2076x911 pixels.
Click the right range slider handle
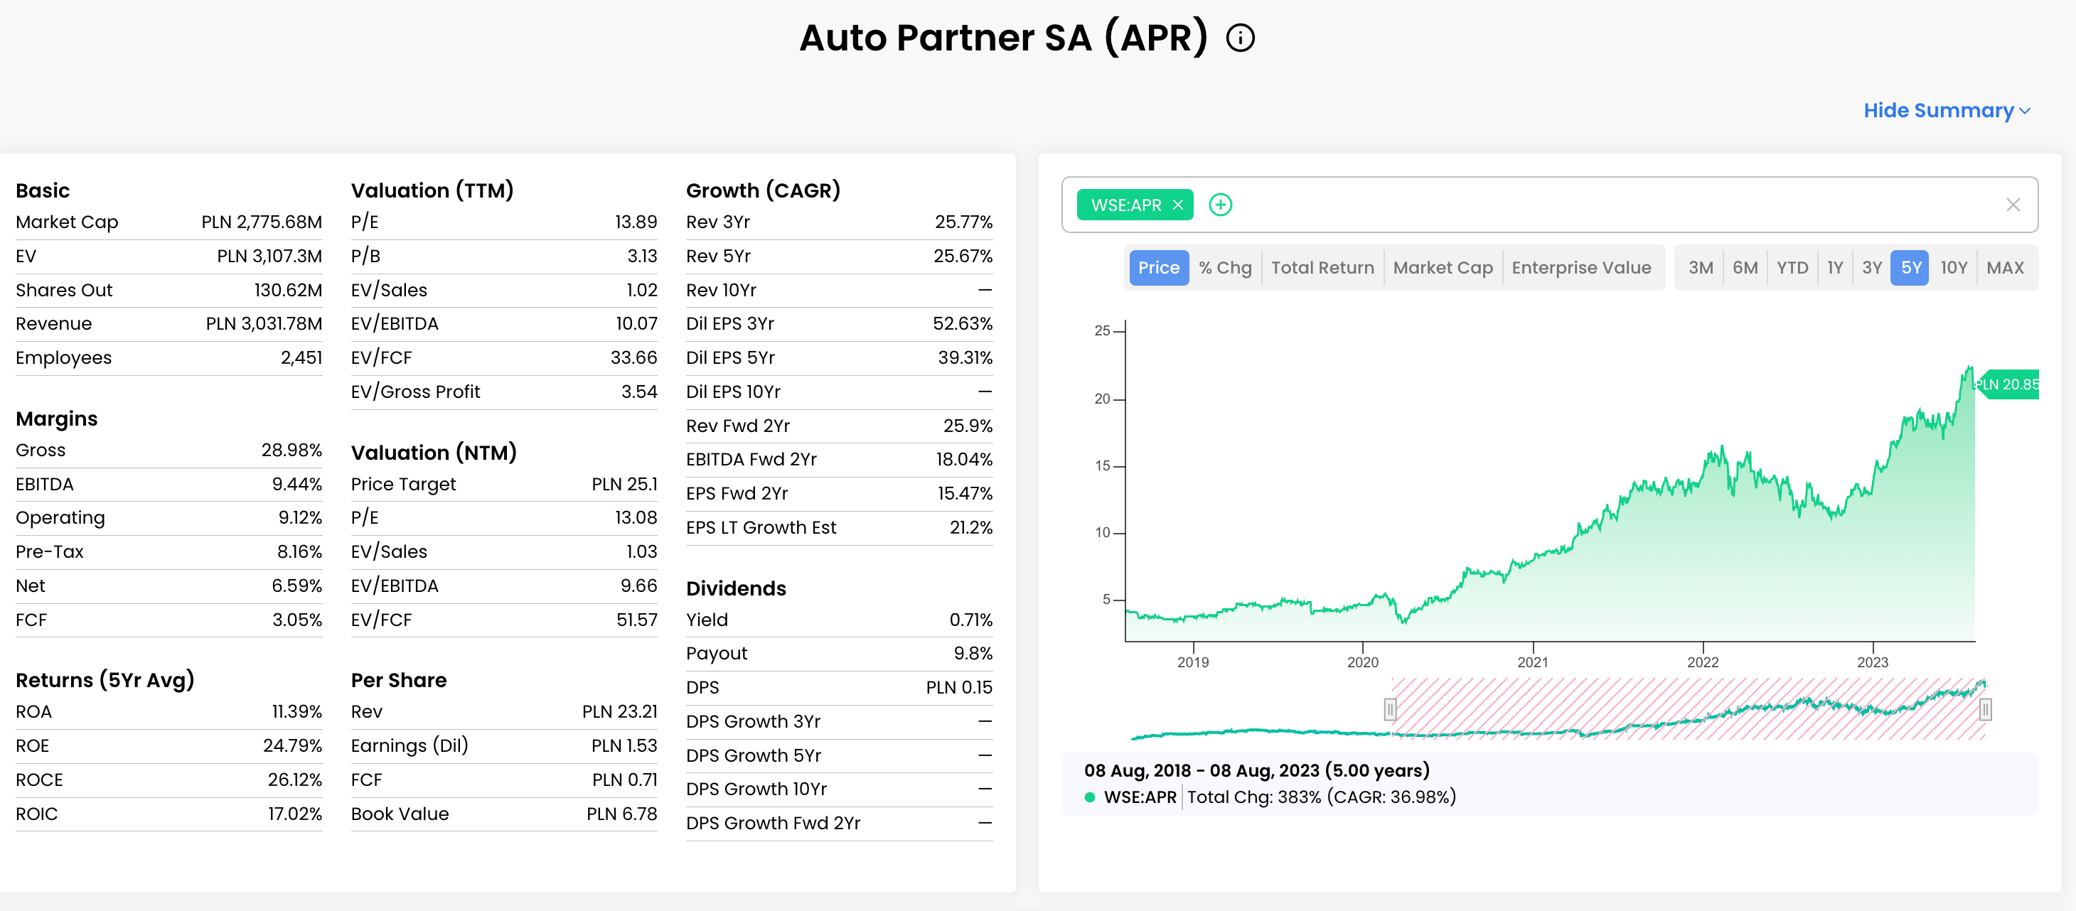(1985, 708)
